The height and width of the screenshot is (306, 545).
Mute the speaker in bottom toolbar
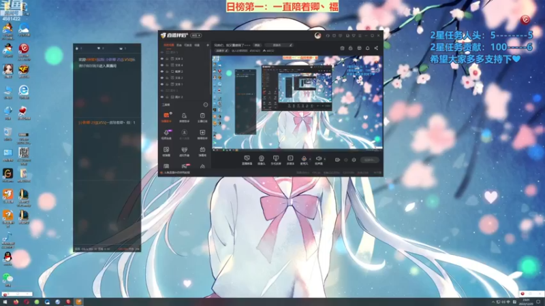[x=318, y=160]
